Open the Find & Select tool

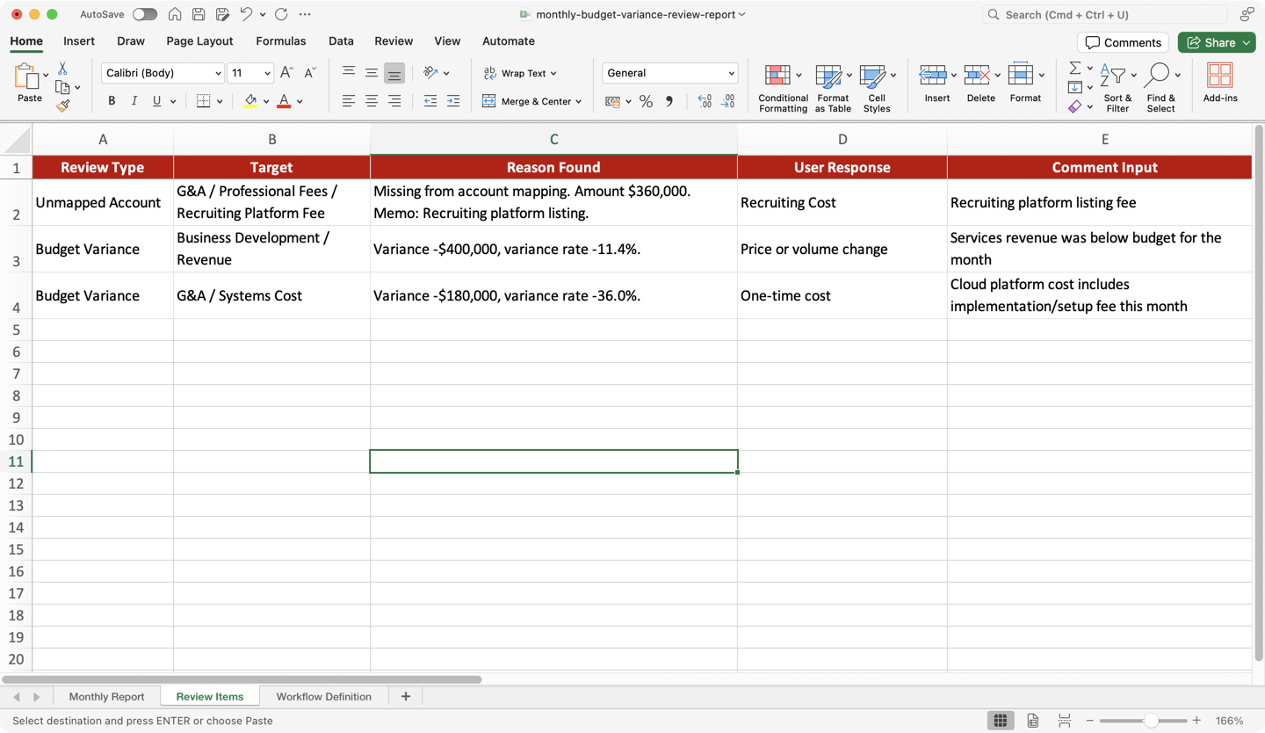tap(1160, 88)
